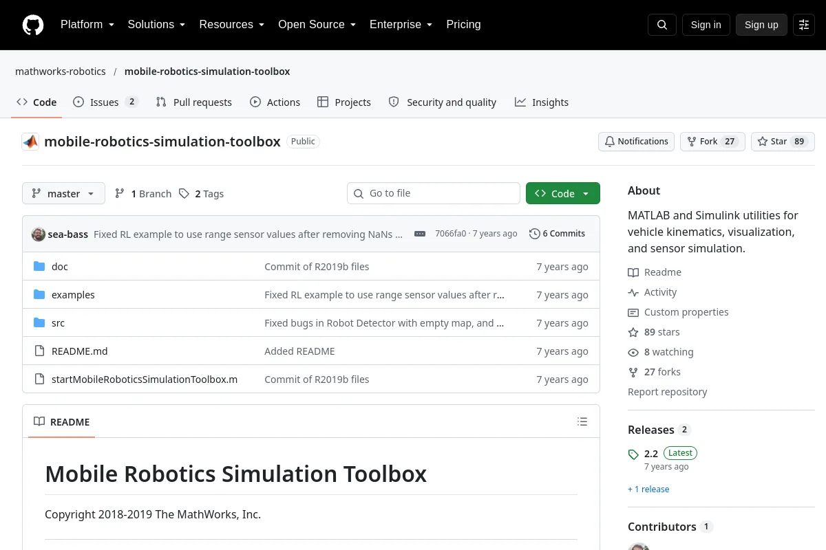Click the tag icon beside release 2.2
826x550 pixels.
pyautogui.click(x=633, y=454)
